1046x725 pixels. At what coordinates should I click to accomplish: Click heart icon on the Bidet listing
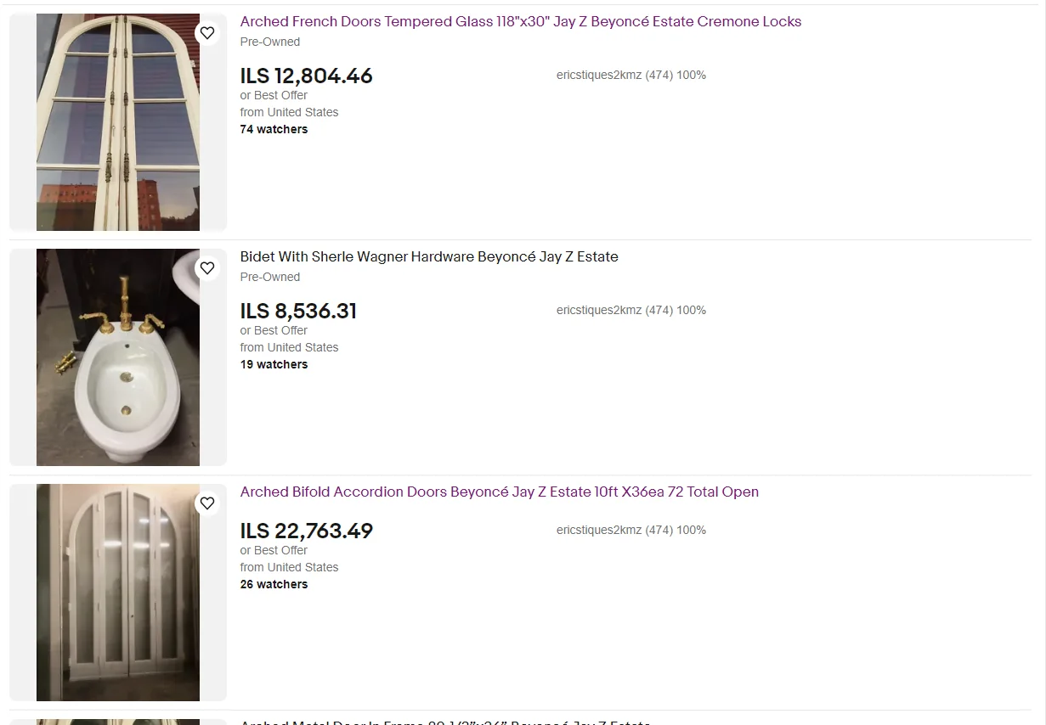pos(207,268)
